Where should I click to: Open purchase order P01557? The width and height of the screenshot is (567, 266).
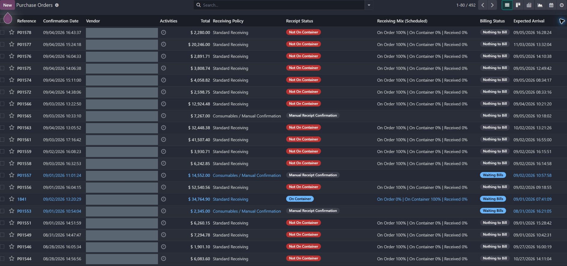(24, 175)
